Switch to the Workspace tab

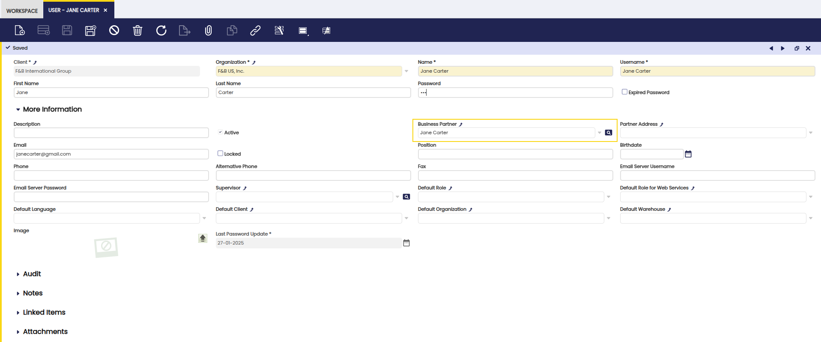[x=22, y=11]
